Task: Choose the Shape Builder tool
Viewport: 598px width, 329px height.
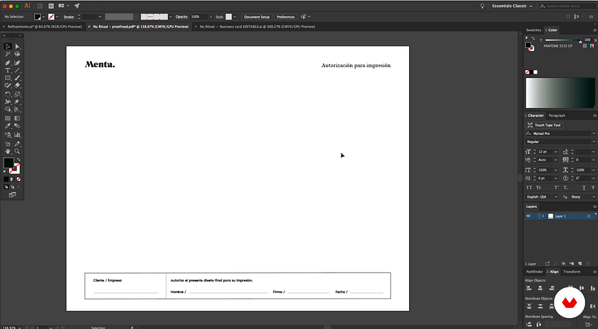Action: [7, 109]
